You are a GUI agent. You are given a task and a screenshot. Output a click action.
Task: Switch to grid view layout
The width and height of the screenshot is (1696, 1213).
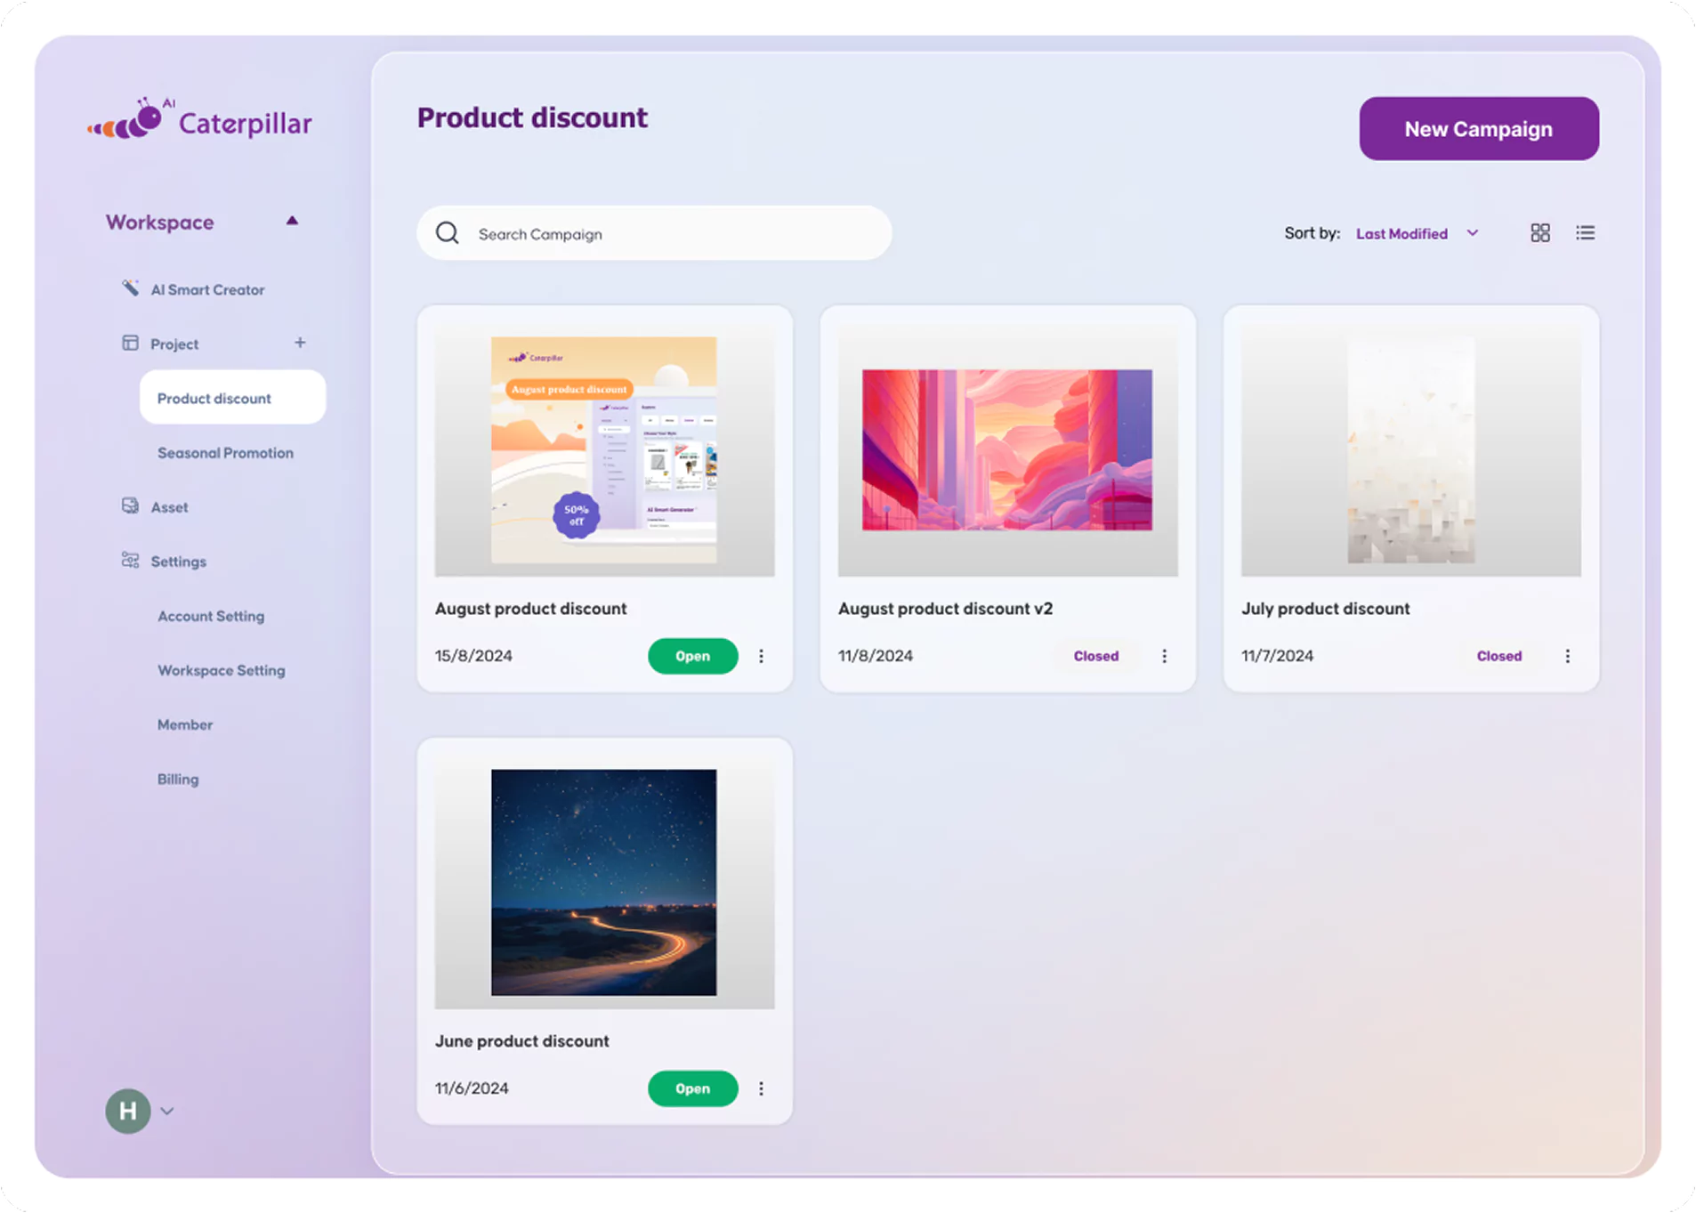[1540, 233]
